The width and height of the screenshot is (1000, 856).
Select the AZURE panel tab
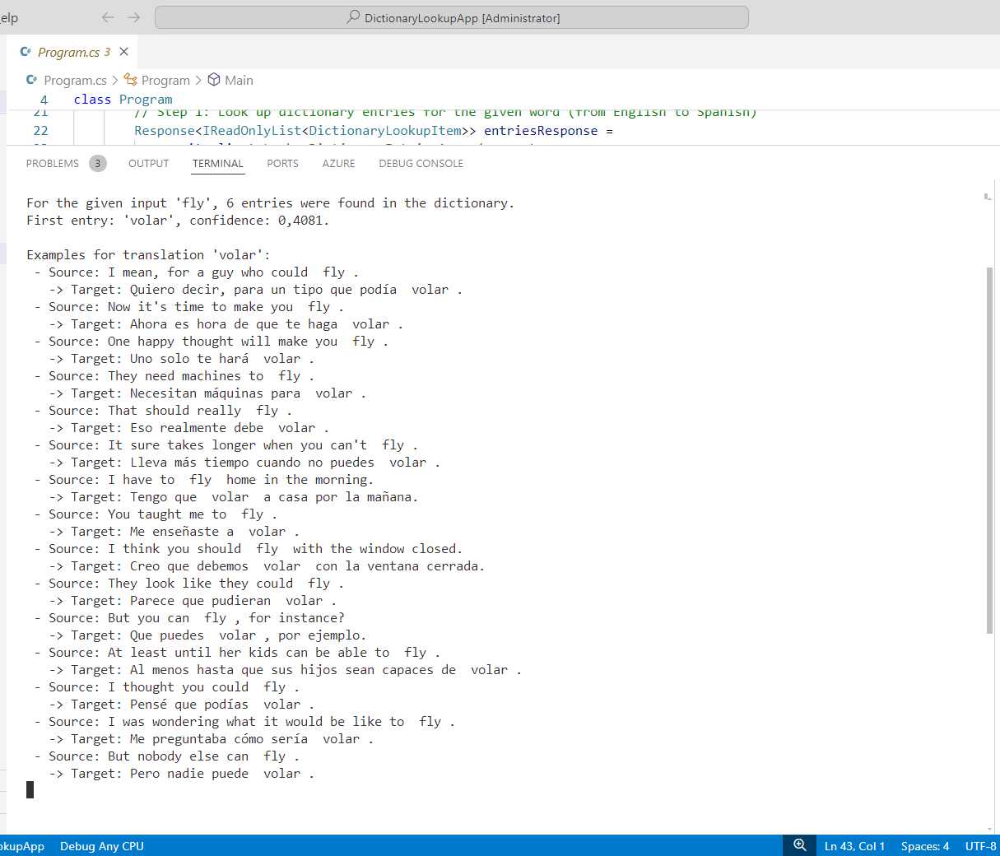(x=338, y=163)
